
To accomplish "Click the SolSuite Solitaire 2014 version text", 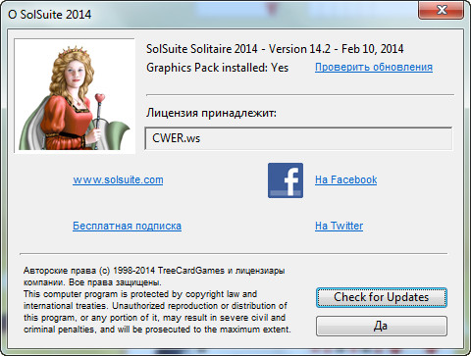I will [275, 49].
